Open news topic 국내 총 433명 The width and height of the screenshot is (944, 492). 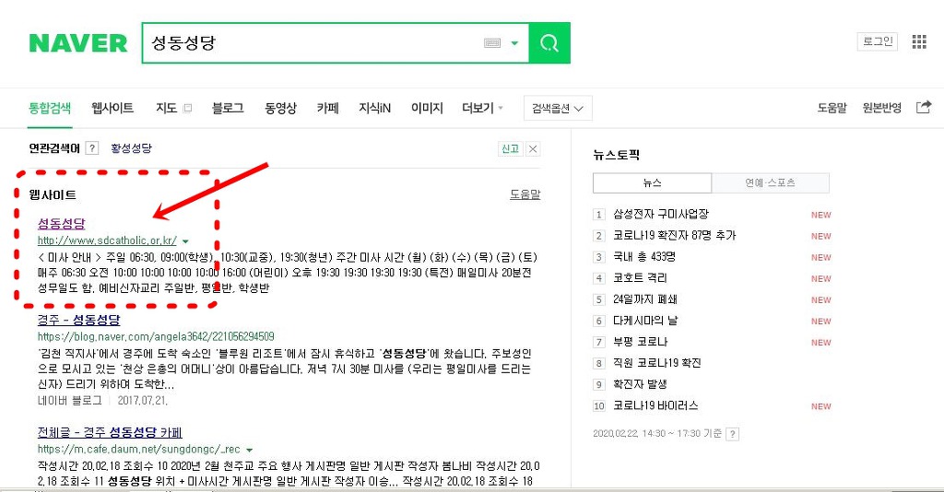(644, 257)
